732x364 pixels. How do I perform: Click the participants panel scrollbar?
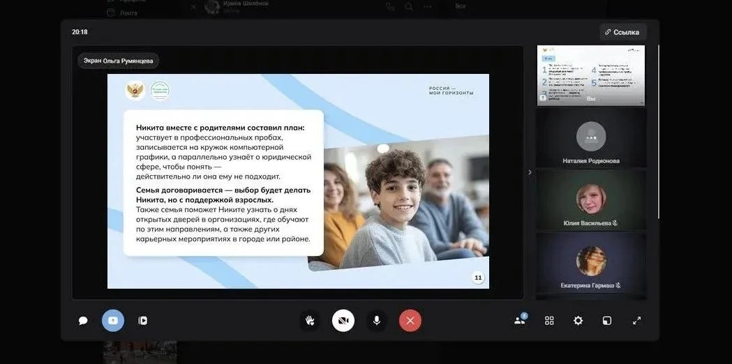click(658, 132)
